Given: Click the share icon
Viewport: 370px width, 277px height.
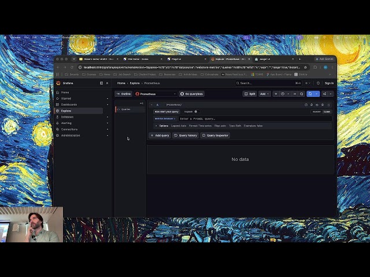Looking at the screenshot, I should coord(325,94).
